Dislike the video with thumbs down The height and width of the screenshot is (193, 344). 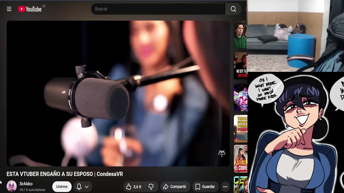(151, 187)
